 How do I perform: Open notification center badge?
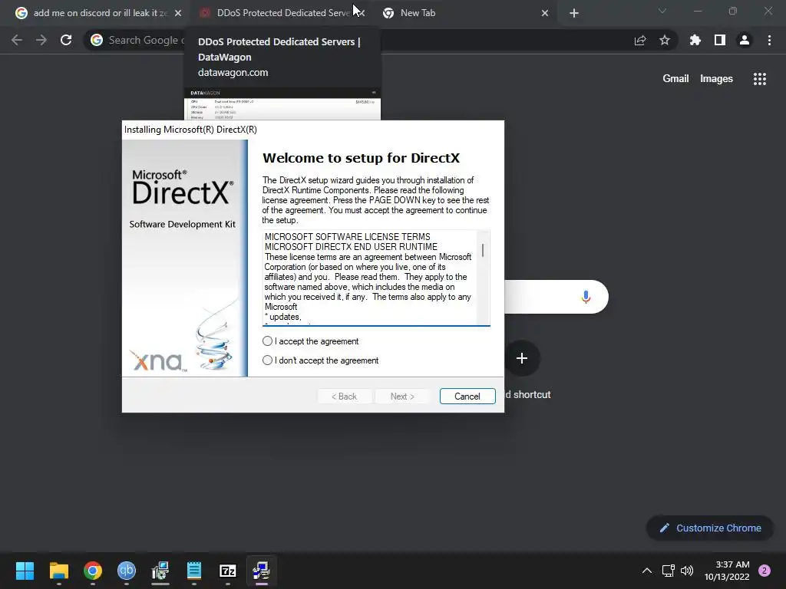pyautogui.click(x=765, y=571)
